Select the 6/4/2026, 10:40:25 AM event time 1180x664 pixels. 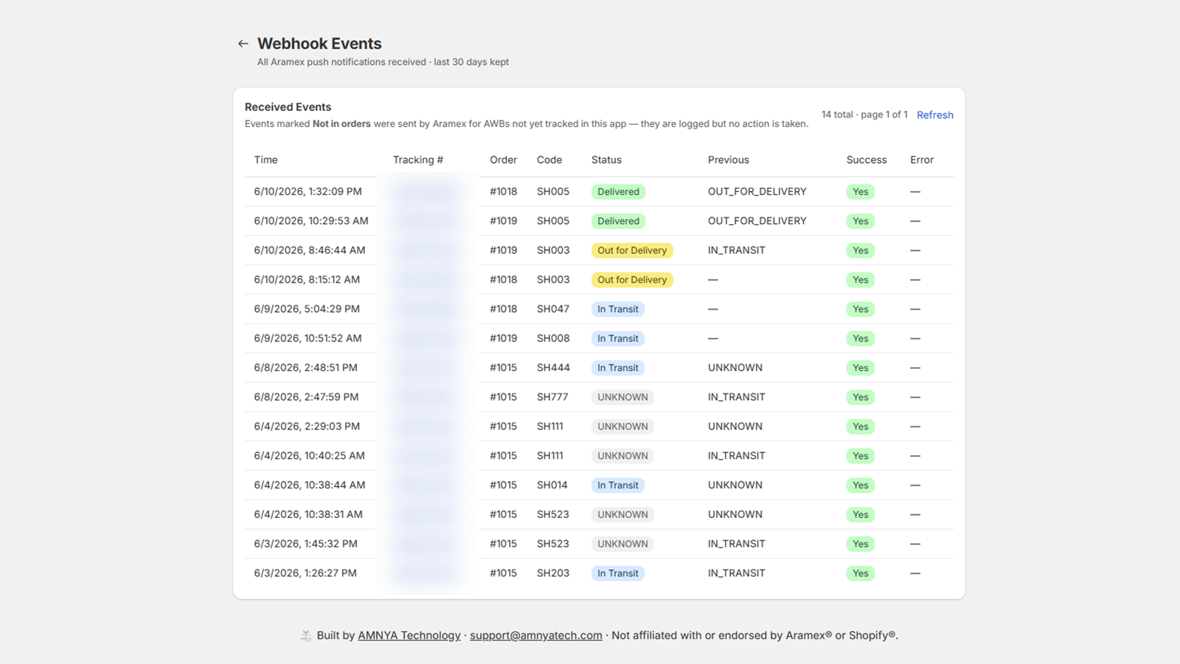[x=310, y=456]
